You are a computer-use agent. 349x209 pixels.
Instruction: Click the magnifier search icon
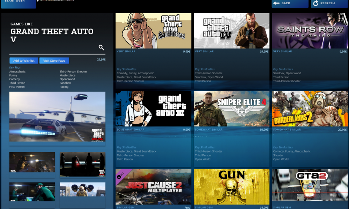pos(101,47)
